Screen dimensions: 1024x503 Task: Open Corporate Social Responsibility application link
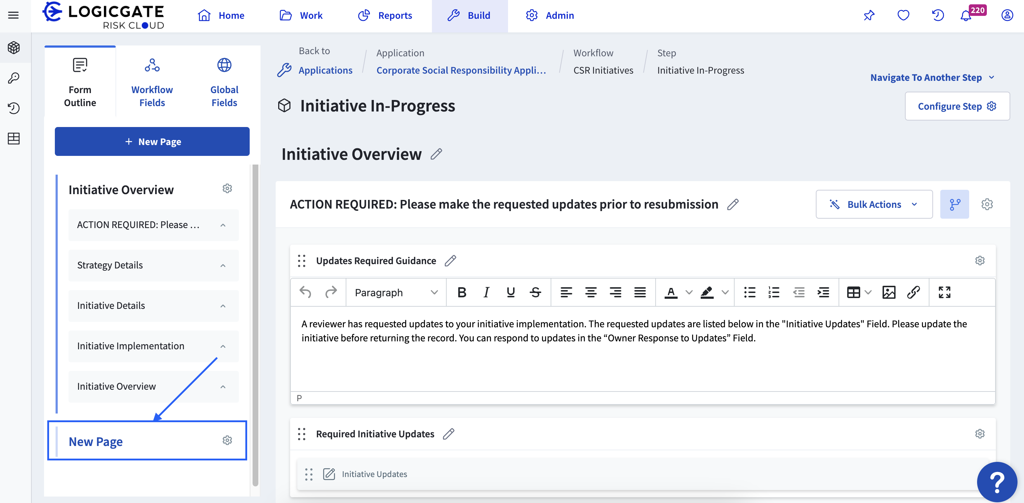pos(461,70)
